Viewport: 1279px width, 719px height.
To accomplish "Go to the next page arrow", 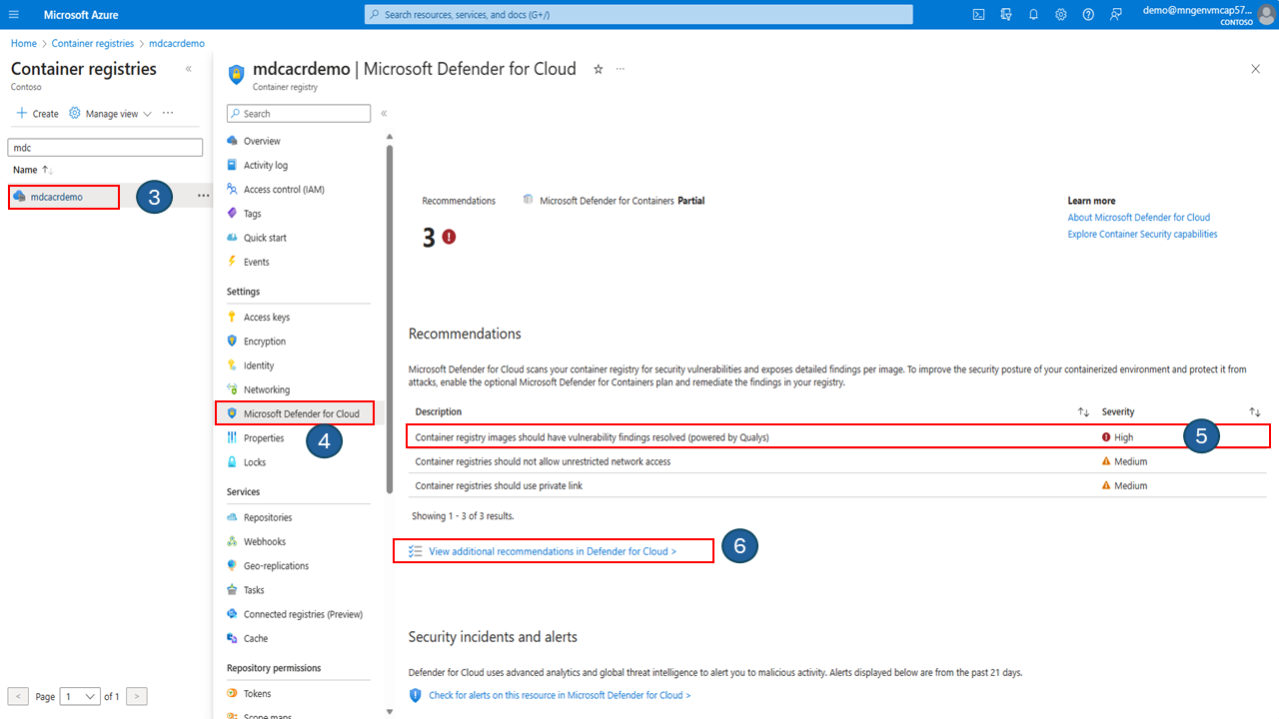I will click(x=138, y=696).
